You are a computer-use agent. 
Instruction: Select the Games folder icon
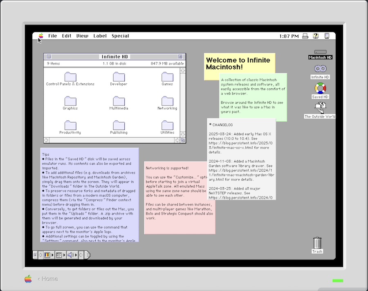[167, 77]
